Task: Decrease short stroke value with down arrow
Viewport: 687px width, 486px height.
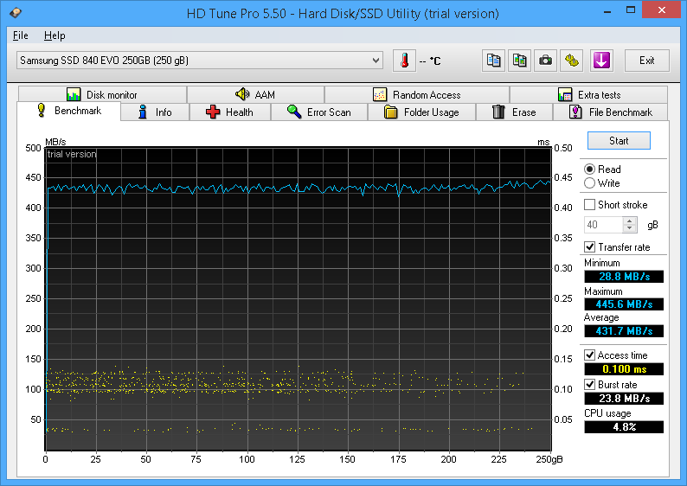Action: pos(630,228)
